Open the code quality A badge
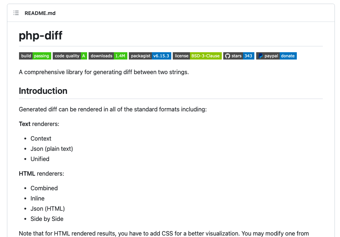This screenshot has height=237, width=340. point(70,56)
